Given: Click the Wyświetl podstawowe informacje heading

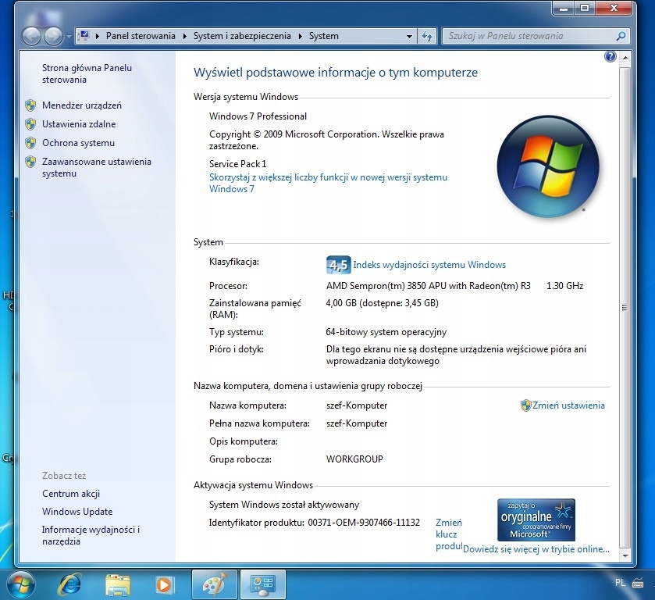Looking at the screenshot, I should click(336, 73).
